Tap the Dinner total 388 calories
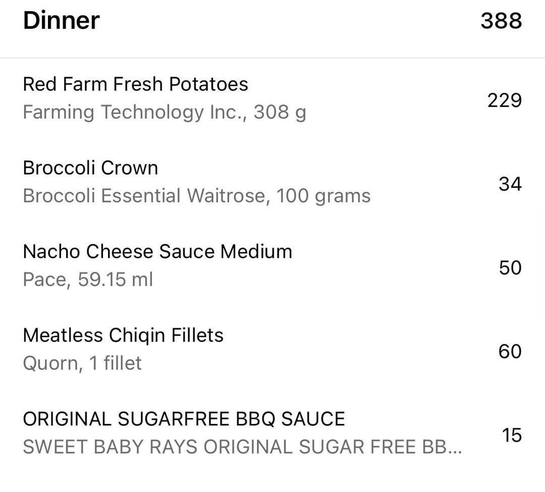This screenshot has height=492, width=545. (501, 21)
